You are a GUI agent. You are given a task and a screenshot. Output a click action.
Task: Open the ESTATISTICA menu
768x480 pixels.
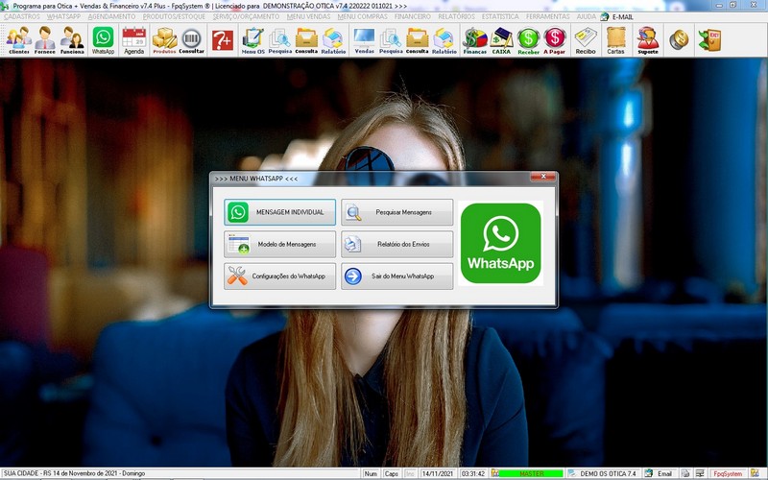click(x=500, y=16)
